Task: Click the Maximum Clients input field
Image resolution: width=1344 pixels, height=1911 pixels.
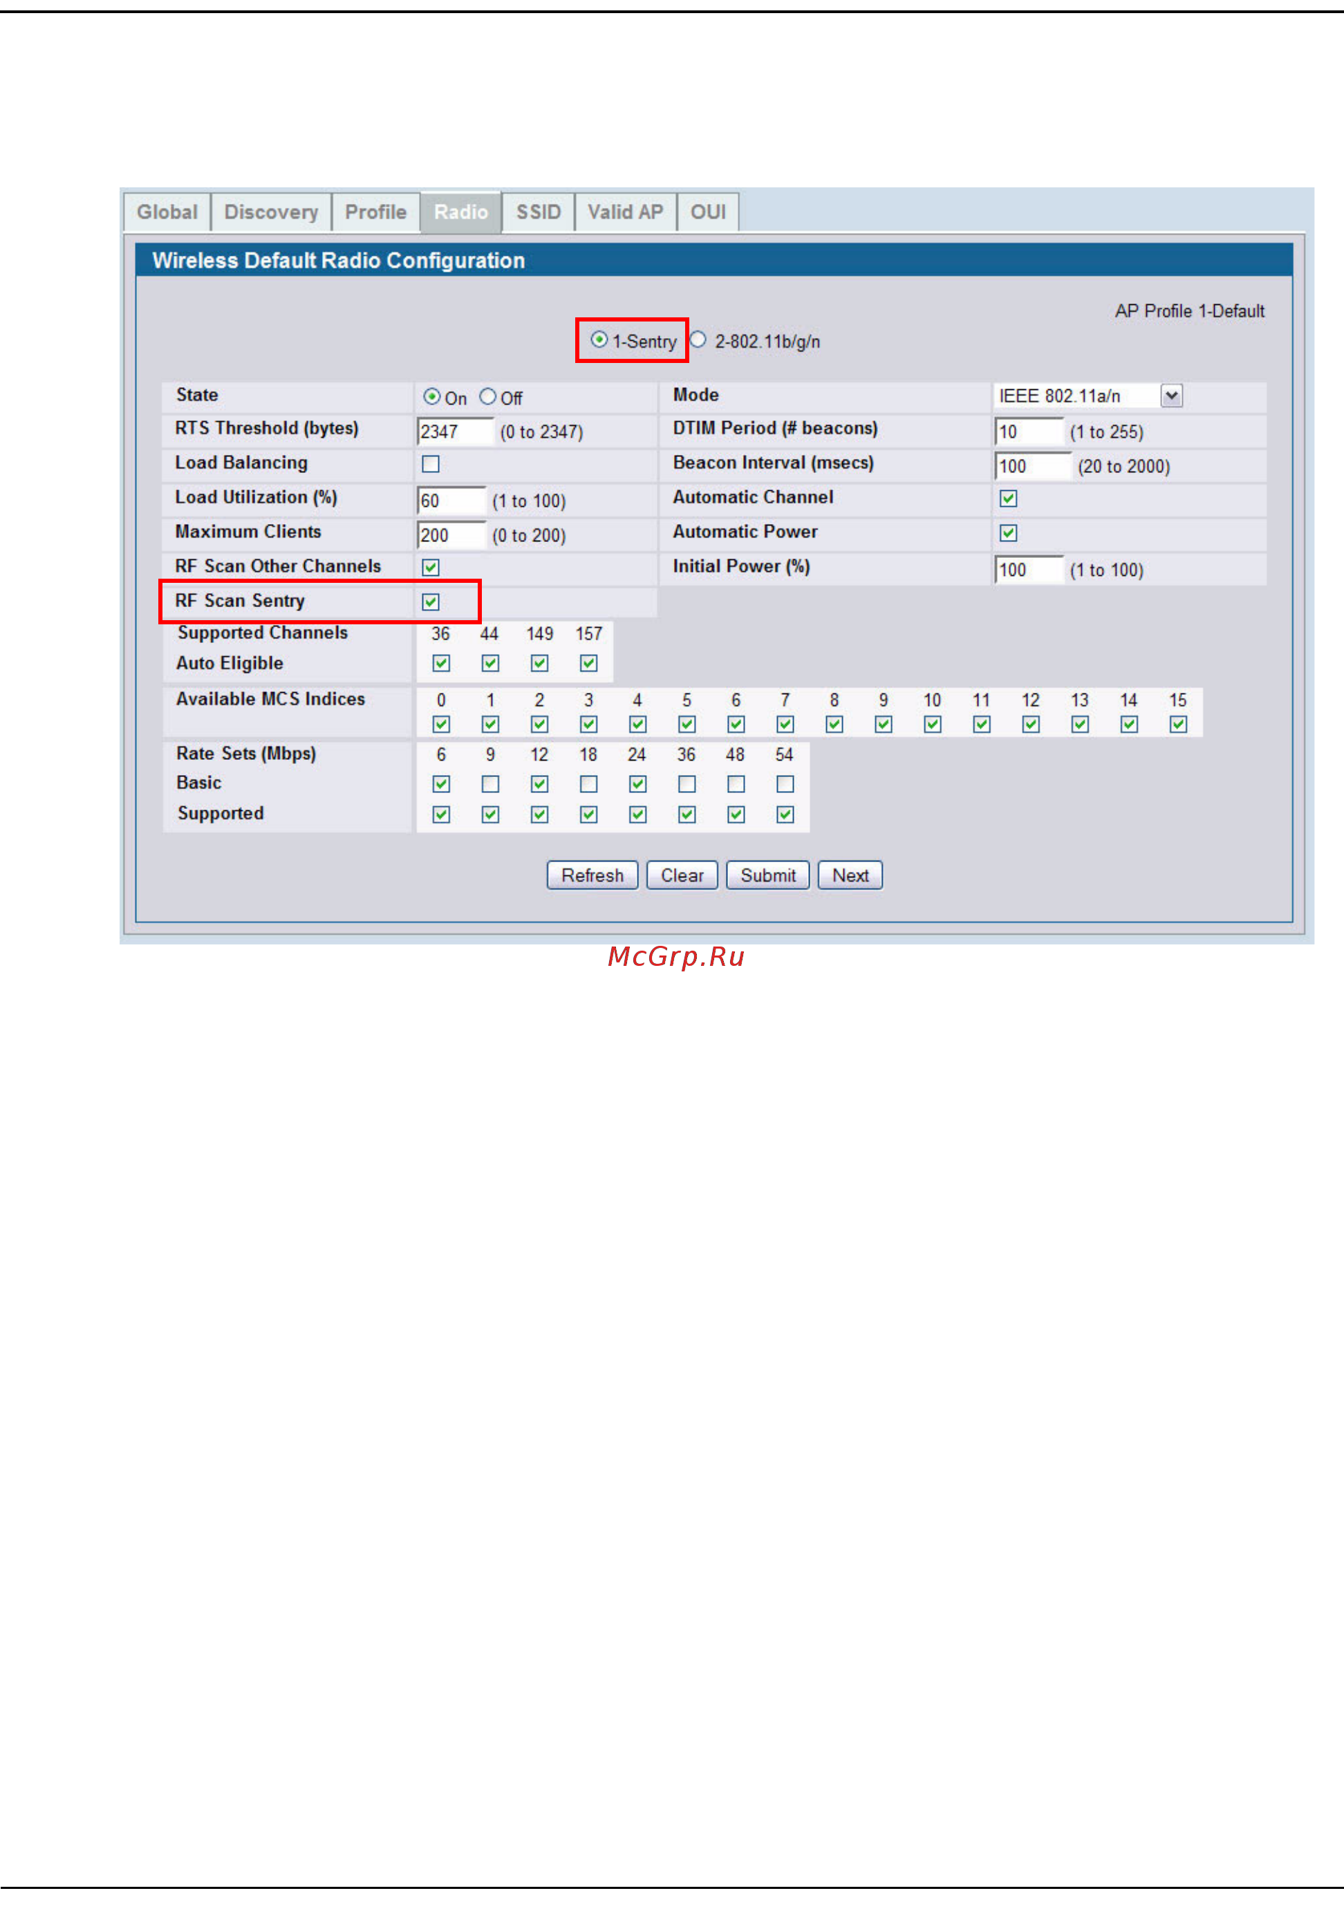Action: pos(451,535)
